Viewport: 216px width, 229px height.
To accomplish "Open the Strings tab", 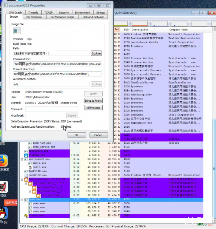I will (101, 13).
